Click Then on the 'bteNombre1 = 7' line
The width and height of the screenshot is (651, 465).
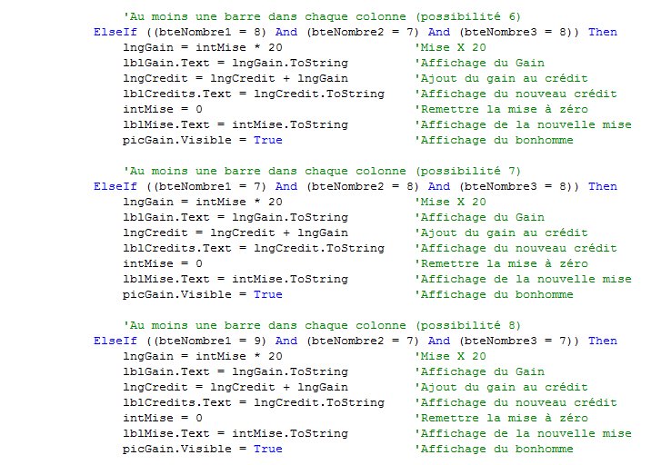(603, 186)
